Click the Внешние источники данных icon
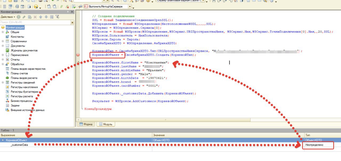This screenshot has width=341, height=161. [7, 110]
